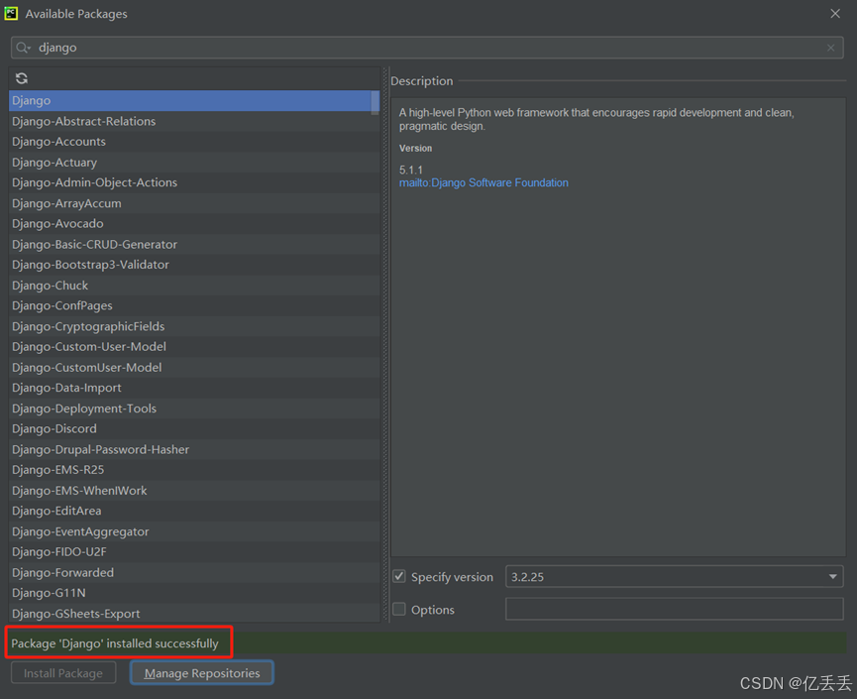Viewport: 857px width, 699px height.
Task: Select Django-Chuck package
Action: click(x=194, y=286)
